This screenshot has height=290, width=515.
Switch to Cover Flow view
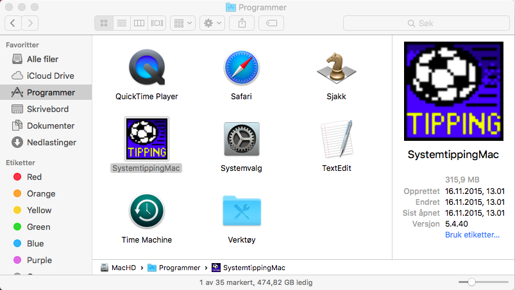click(x=157, y=23)
